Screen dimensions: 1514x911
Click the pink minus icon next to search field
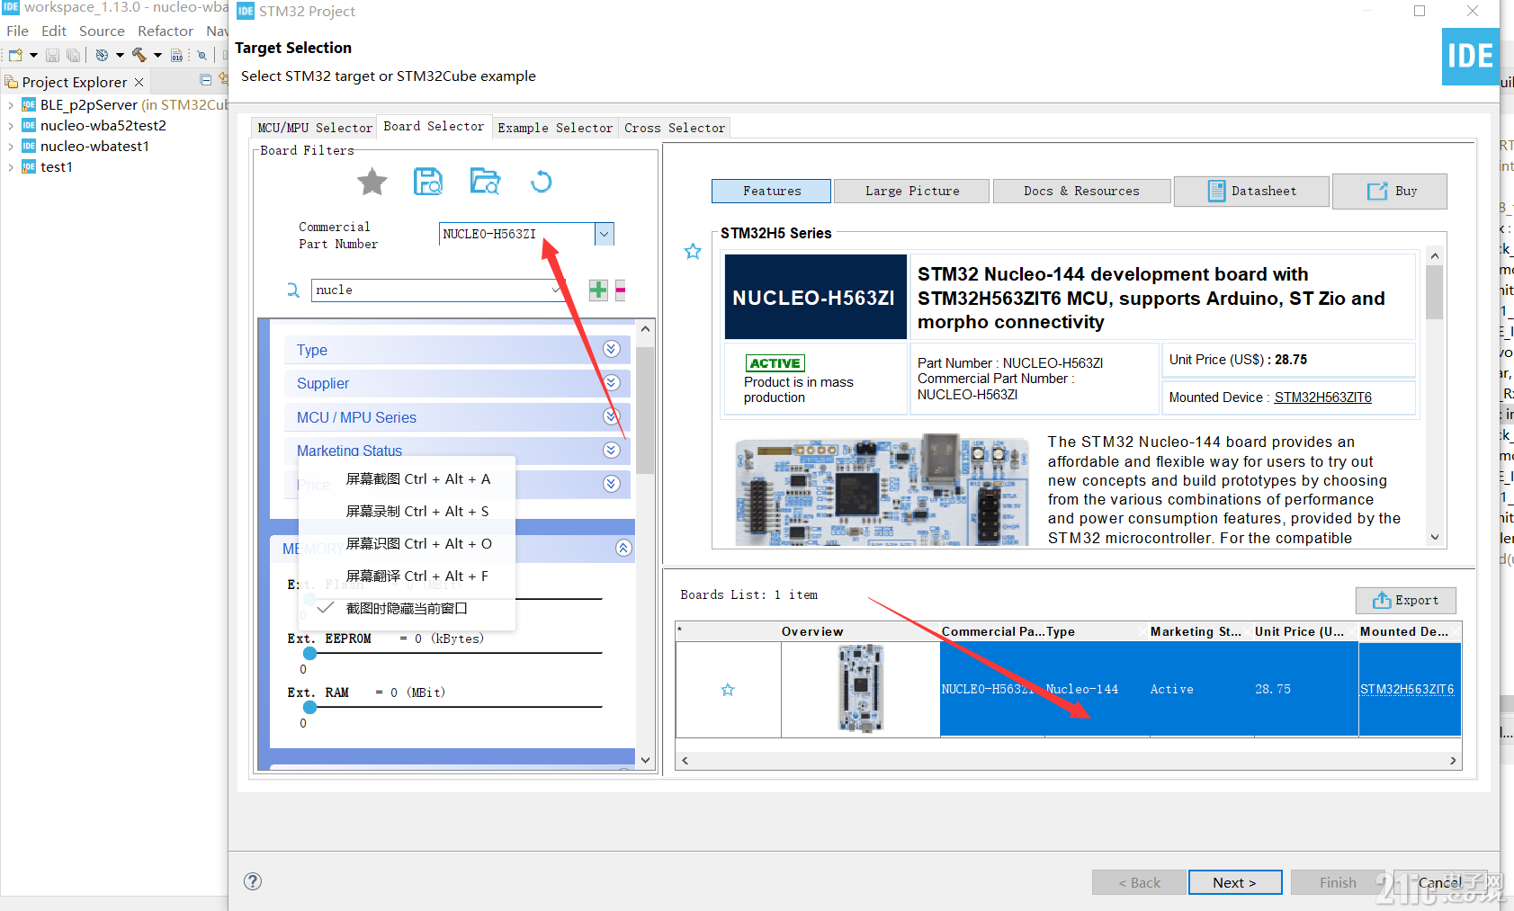tap(620, 290)
